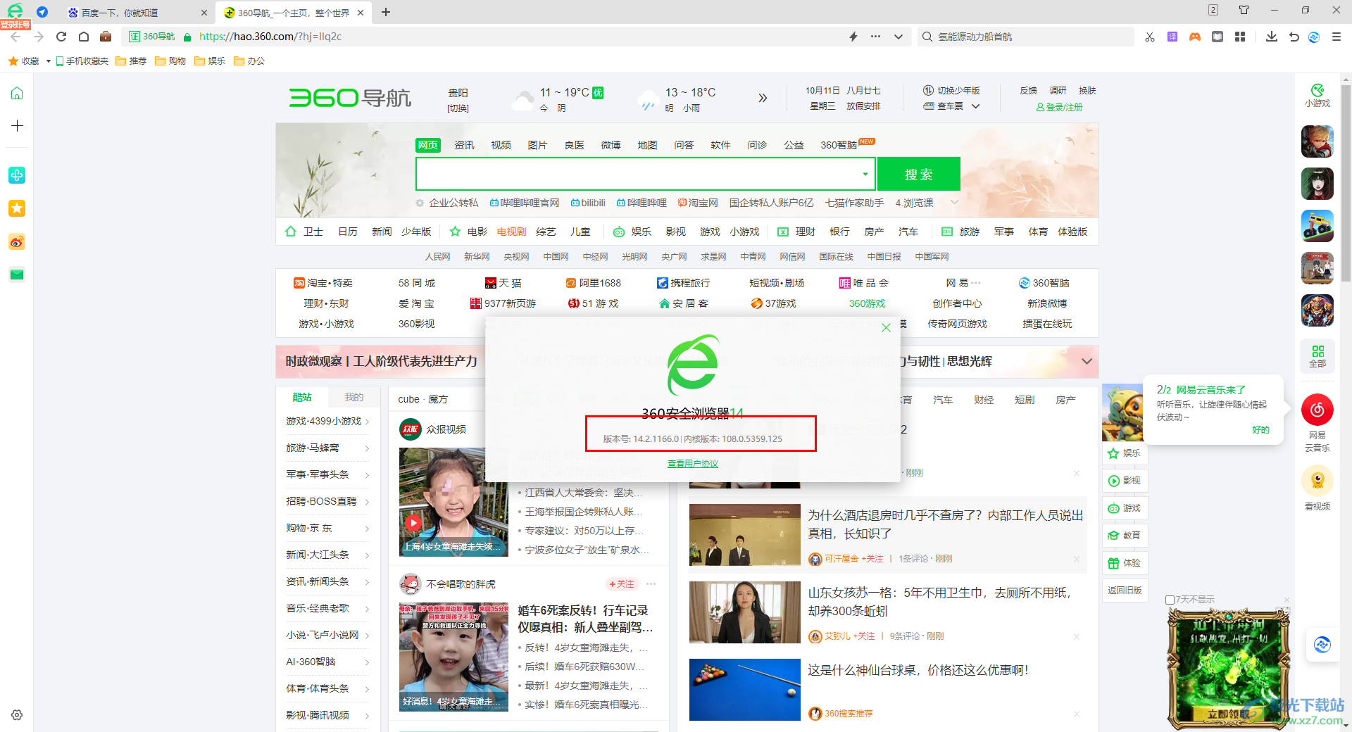Open the green mail sidebar icon
The width and height of the screenshot is (1352, 732).
(17, 274)
